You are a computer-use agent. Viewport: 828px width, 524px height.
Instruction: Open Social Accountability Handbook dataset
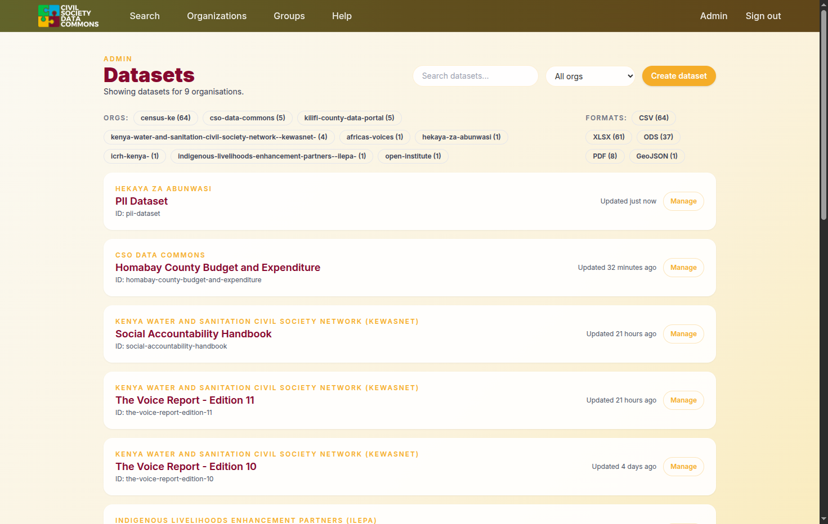194,334
